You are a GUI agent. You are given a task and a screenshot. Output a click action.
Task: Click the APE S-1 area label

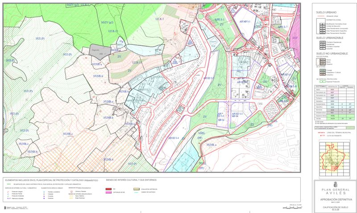(x=220, y=20)
